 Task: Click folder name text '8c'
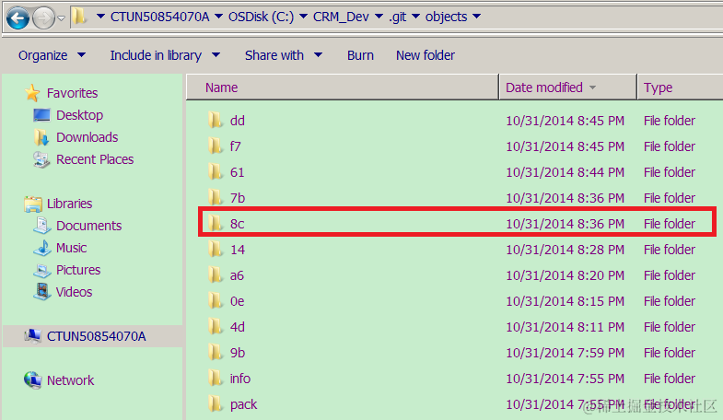[x=237, y=224]
